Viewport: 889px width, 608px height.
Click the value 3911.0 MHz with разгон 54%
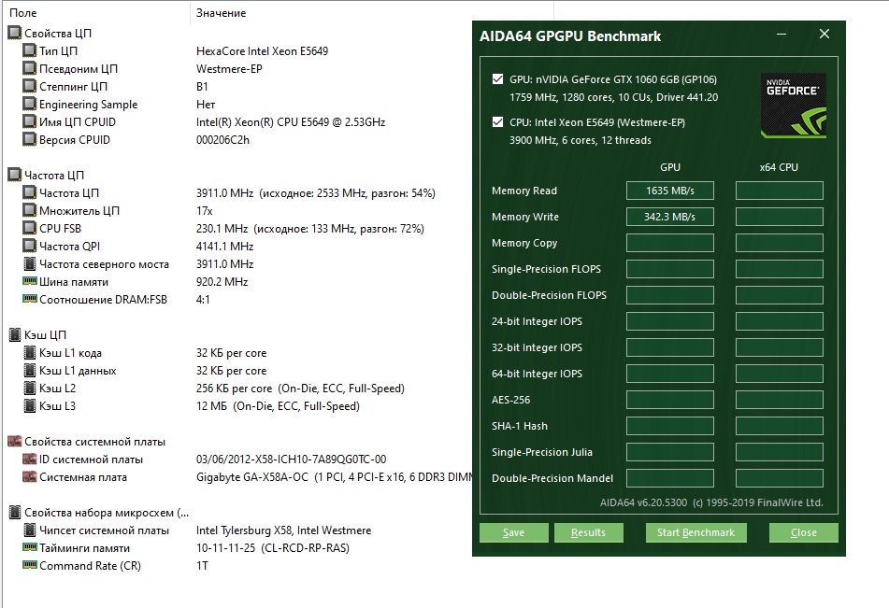[x=316, y=193]
